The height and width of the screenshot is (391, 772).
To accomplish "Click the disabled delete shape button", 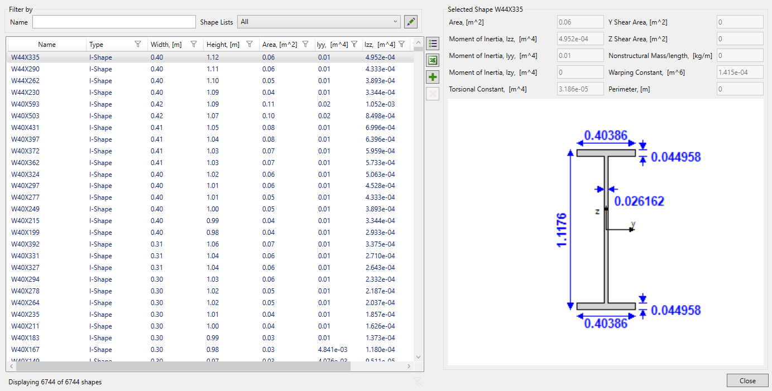I will click(433, 93).
